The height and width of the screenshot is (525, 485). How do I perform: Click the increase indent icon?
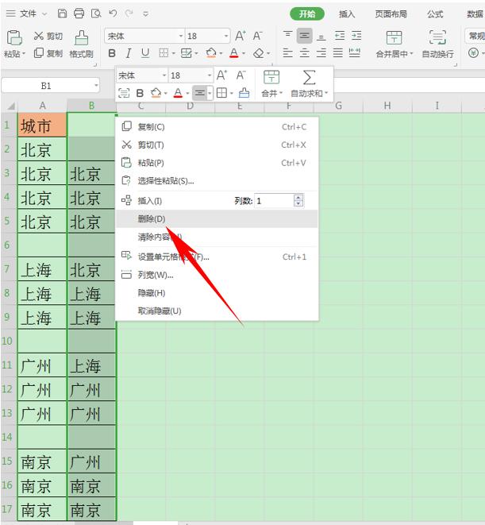click(x=356, y=36)
